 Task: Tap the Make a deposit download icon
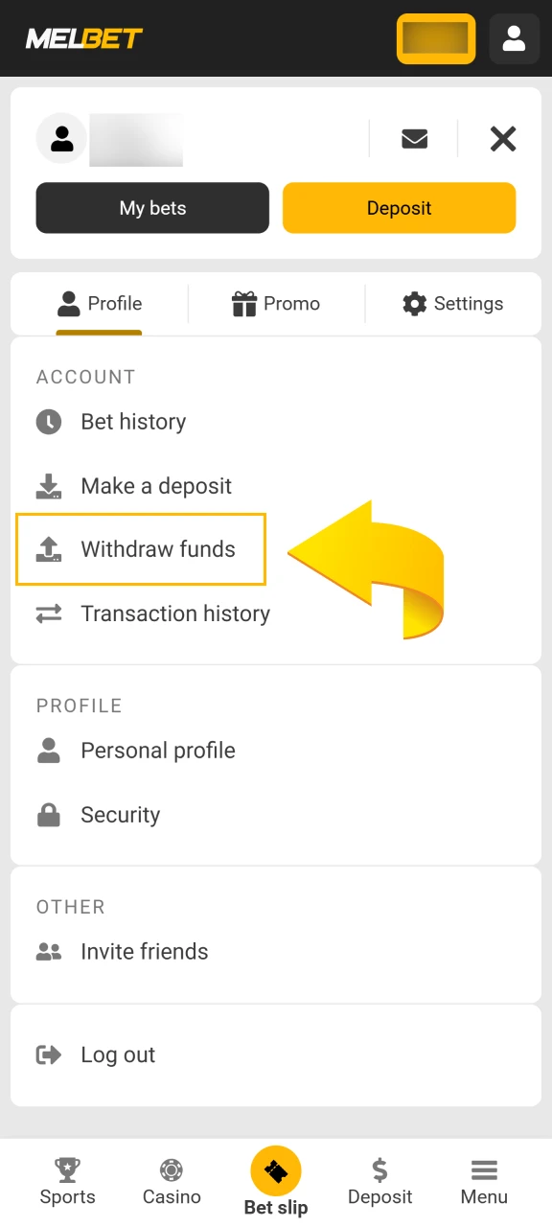pos(49,486)
